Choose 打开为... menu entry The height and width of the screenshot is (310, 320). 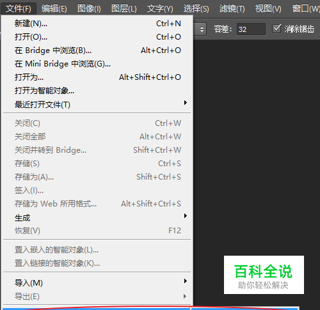97,77
